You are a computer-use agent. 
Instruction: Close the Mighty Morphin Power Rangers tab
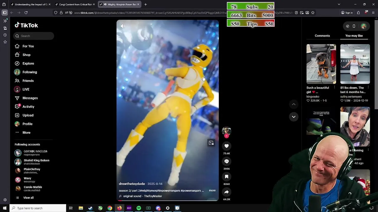(x=138, y=4)
